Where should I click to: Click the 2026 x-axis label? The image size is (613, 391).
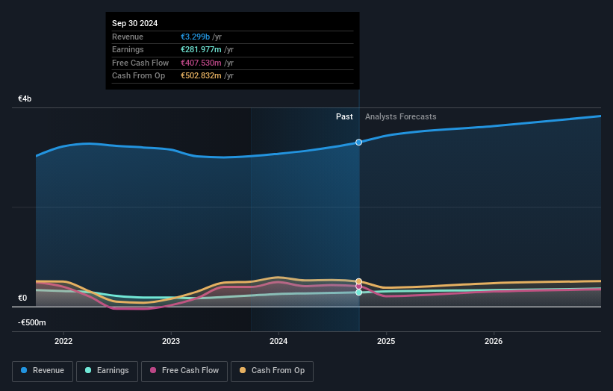click(494, 341)
